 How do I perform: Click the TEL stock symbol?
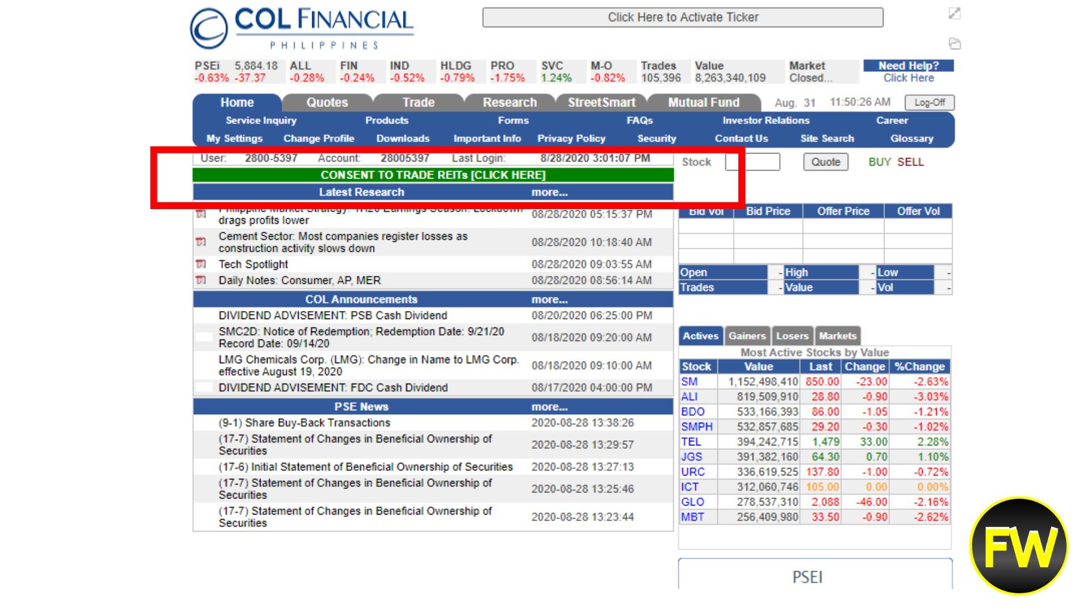point(691,442)
